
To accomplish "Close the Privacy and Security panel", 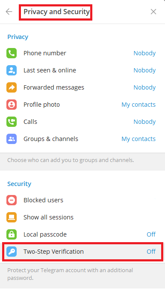I will (x=153, y=12).
